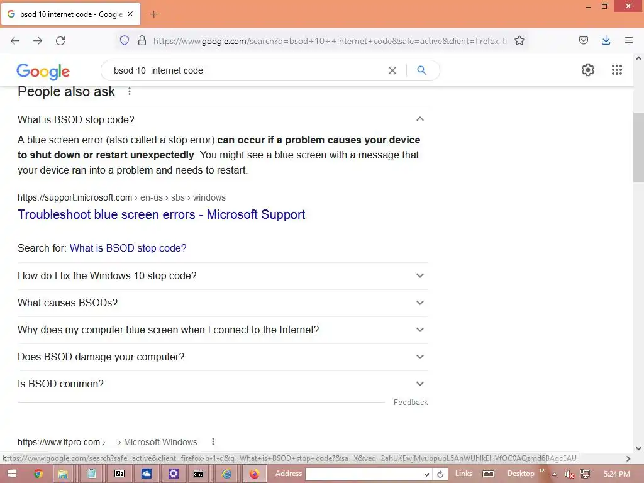Launch Chrome from the taskbar

[x=38, y=474]
